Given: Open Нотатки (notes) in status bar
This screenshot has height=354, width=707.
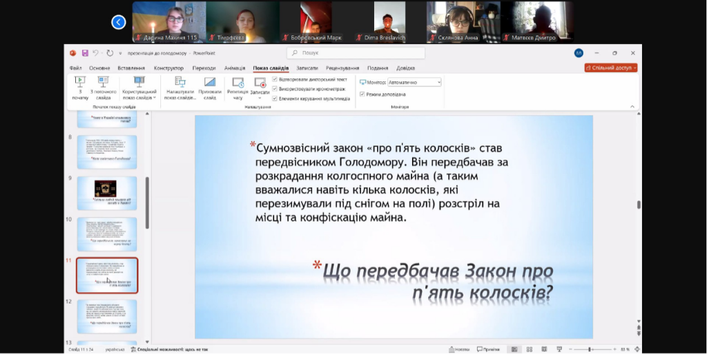Looking at the screenshot, I should pyautogui.click(x=459, y=349).
